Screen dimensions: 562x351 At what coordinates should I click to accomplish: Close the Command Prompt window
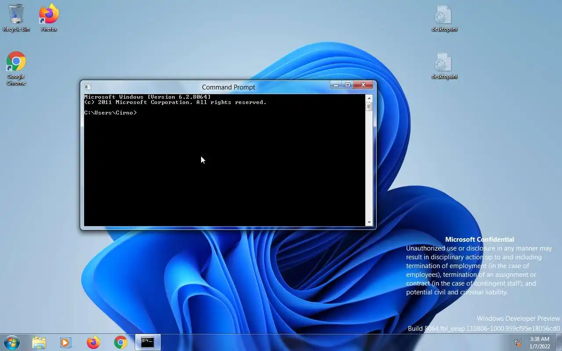point(364,85)
